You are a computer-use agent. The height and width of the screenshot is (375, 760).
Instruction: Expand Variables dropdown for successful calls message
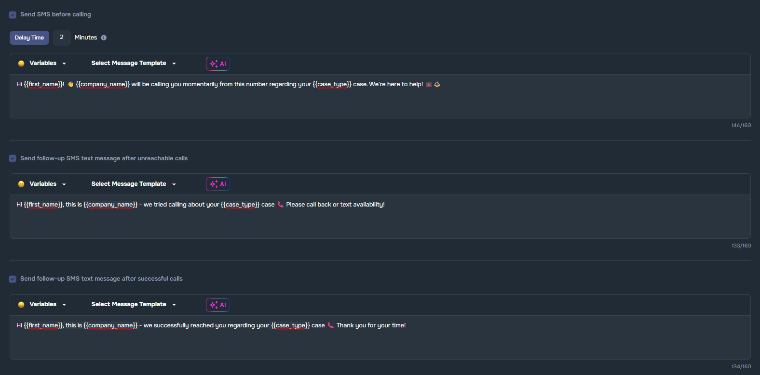coord(47,304)
